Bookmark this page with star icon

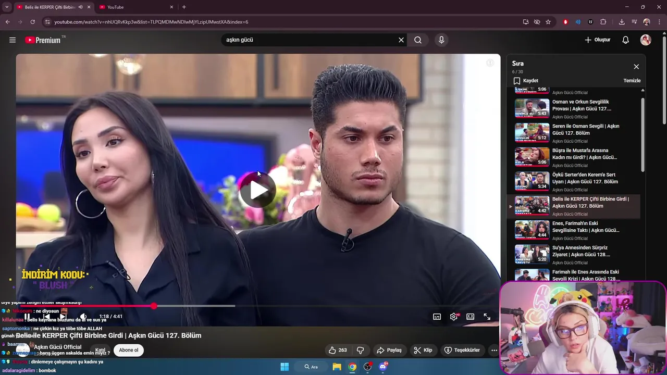[x=548, y=22]
